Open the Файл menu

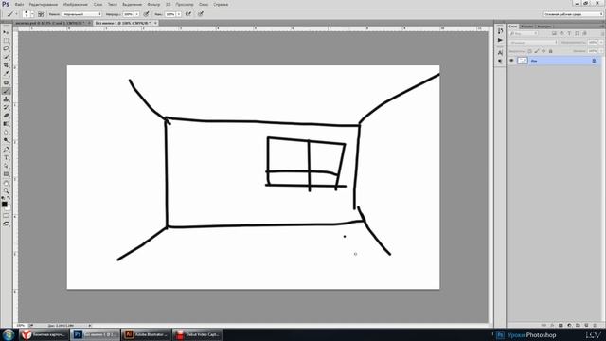[x=19, y=4]
